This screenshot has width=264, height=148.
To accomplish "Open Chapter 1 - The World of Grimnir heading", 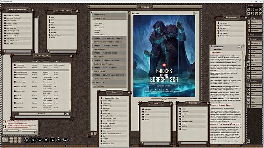I will (109, 38).
